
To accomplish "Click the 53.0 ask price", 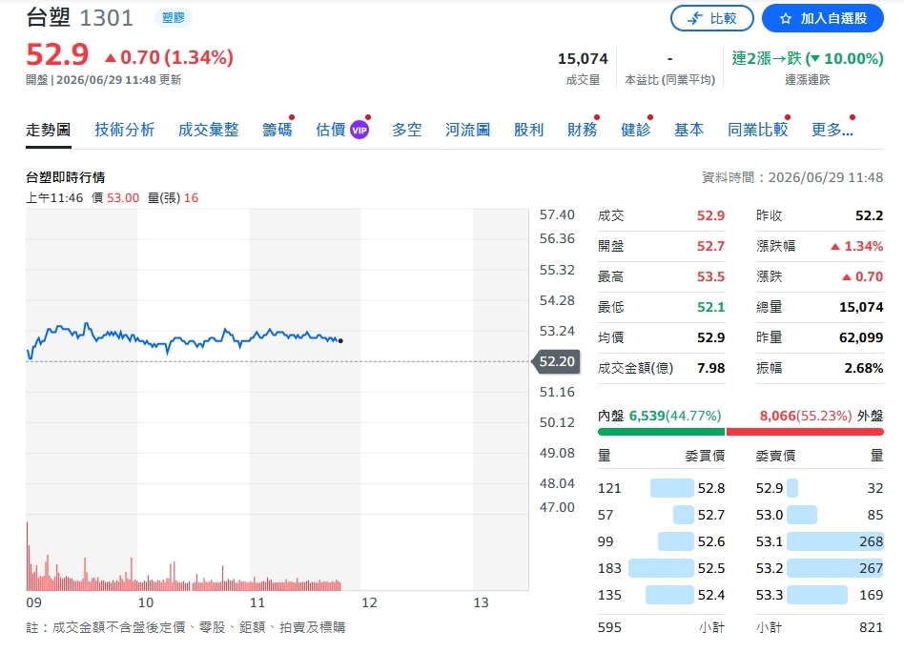I will coord(770,515).
